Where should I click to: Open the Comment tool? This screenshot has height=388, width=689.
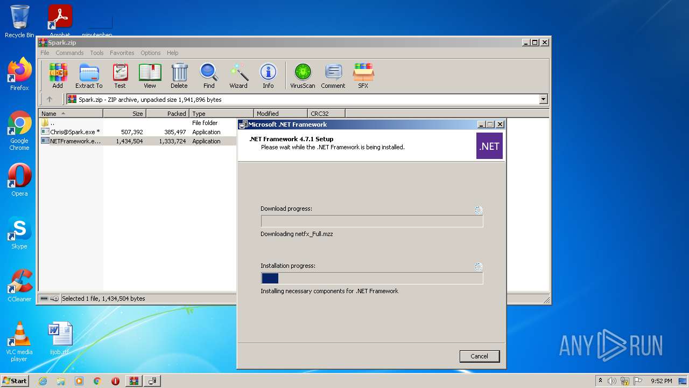[x=333, y=75]
